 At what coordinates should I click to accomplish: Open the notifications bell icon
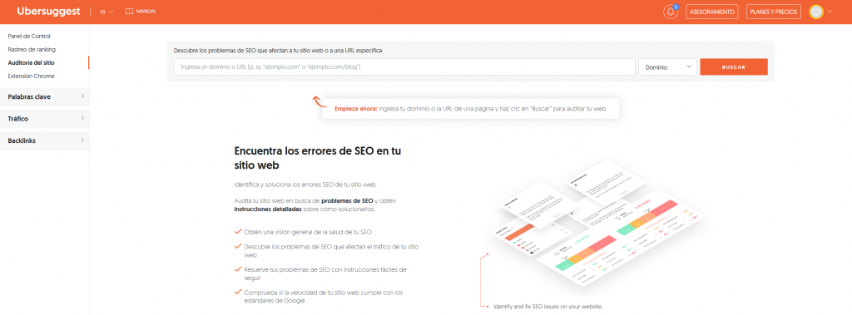point(671,12)
